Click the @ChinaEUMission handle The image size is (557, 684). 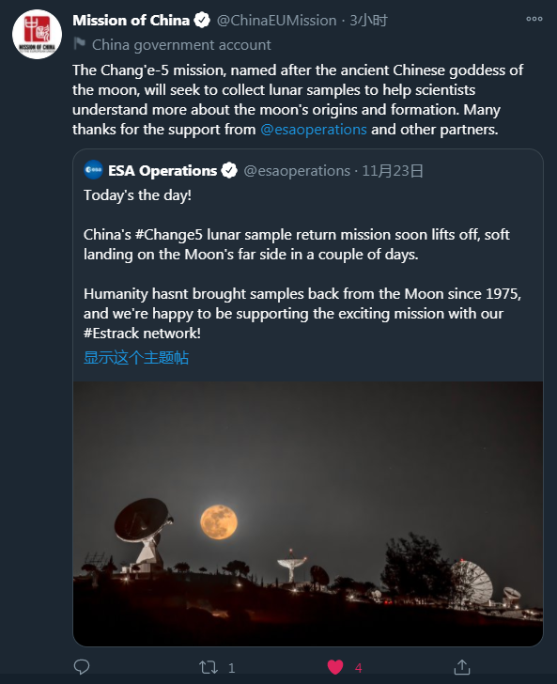276,21
